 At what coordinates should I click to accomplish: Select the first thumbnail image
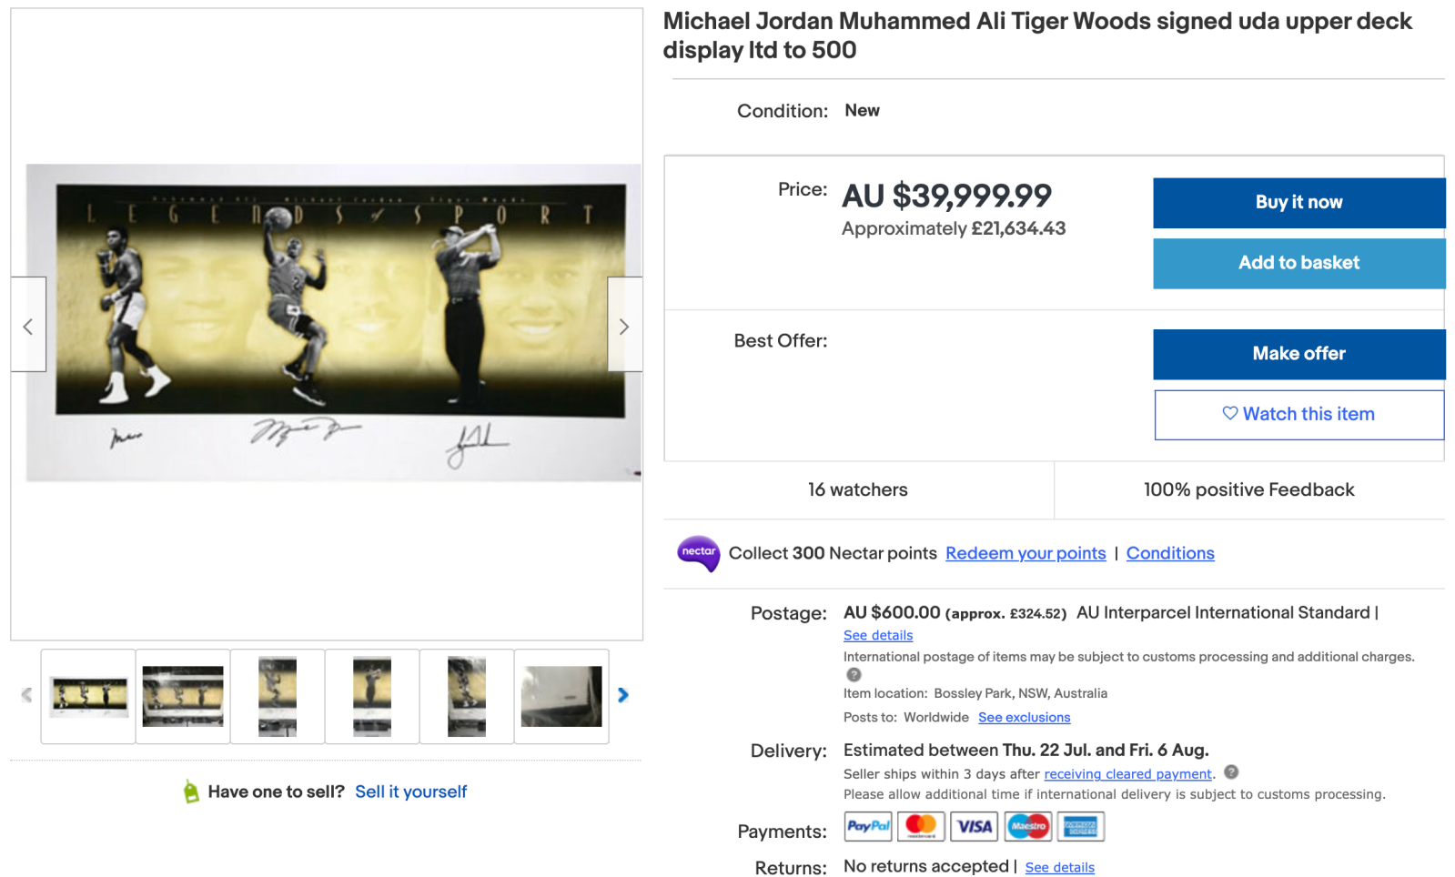[88, 697]
